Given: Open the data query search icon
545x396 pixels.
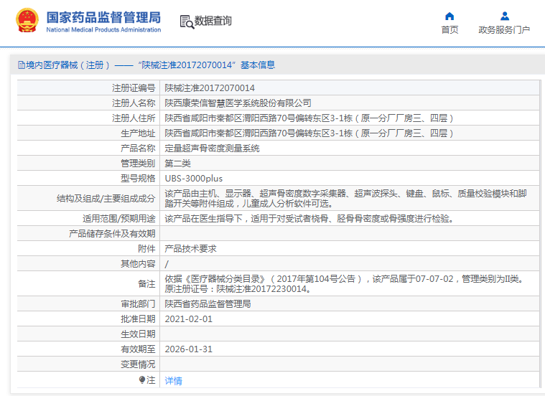Looking at the screenshot, I should point(187,22).
